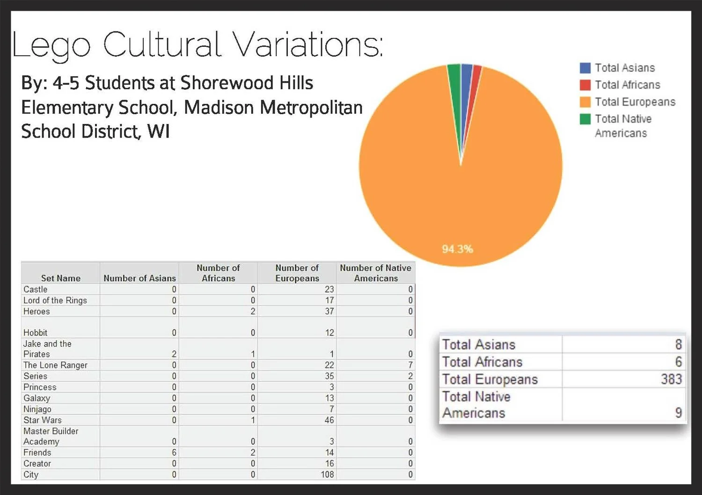Select the 'Friends' row name

point(37,452)
